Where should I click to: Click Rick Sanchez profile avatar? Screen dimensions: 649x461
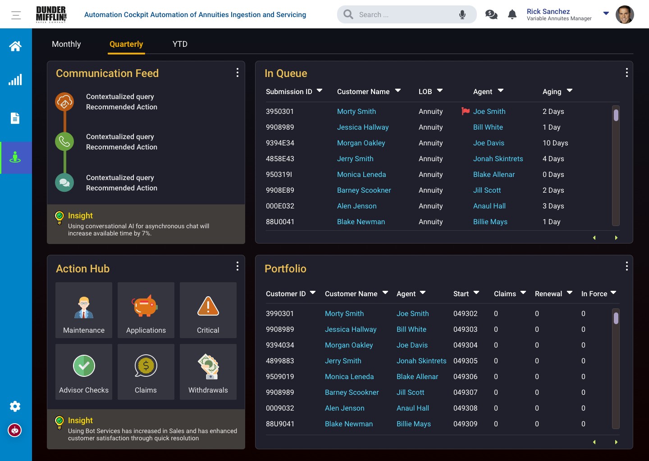click(x=625, y=14)
